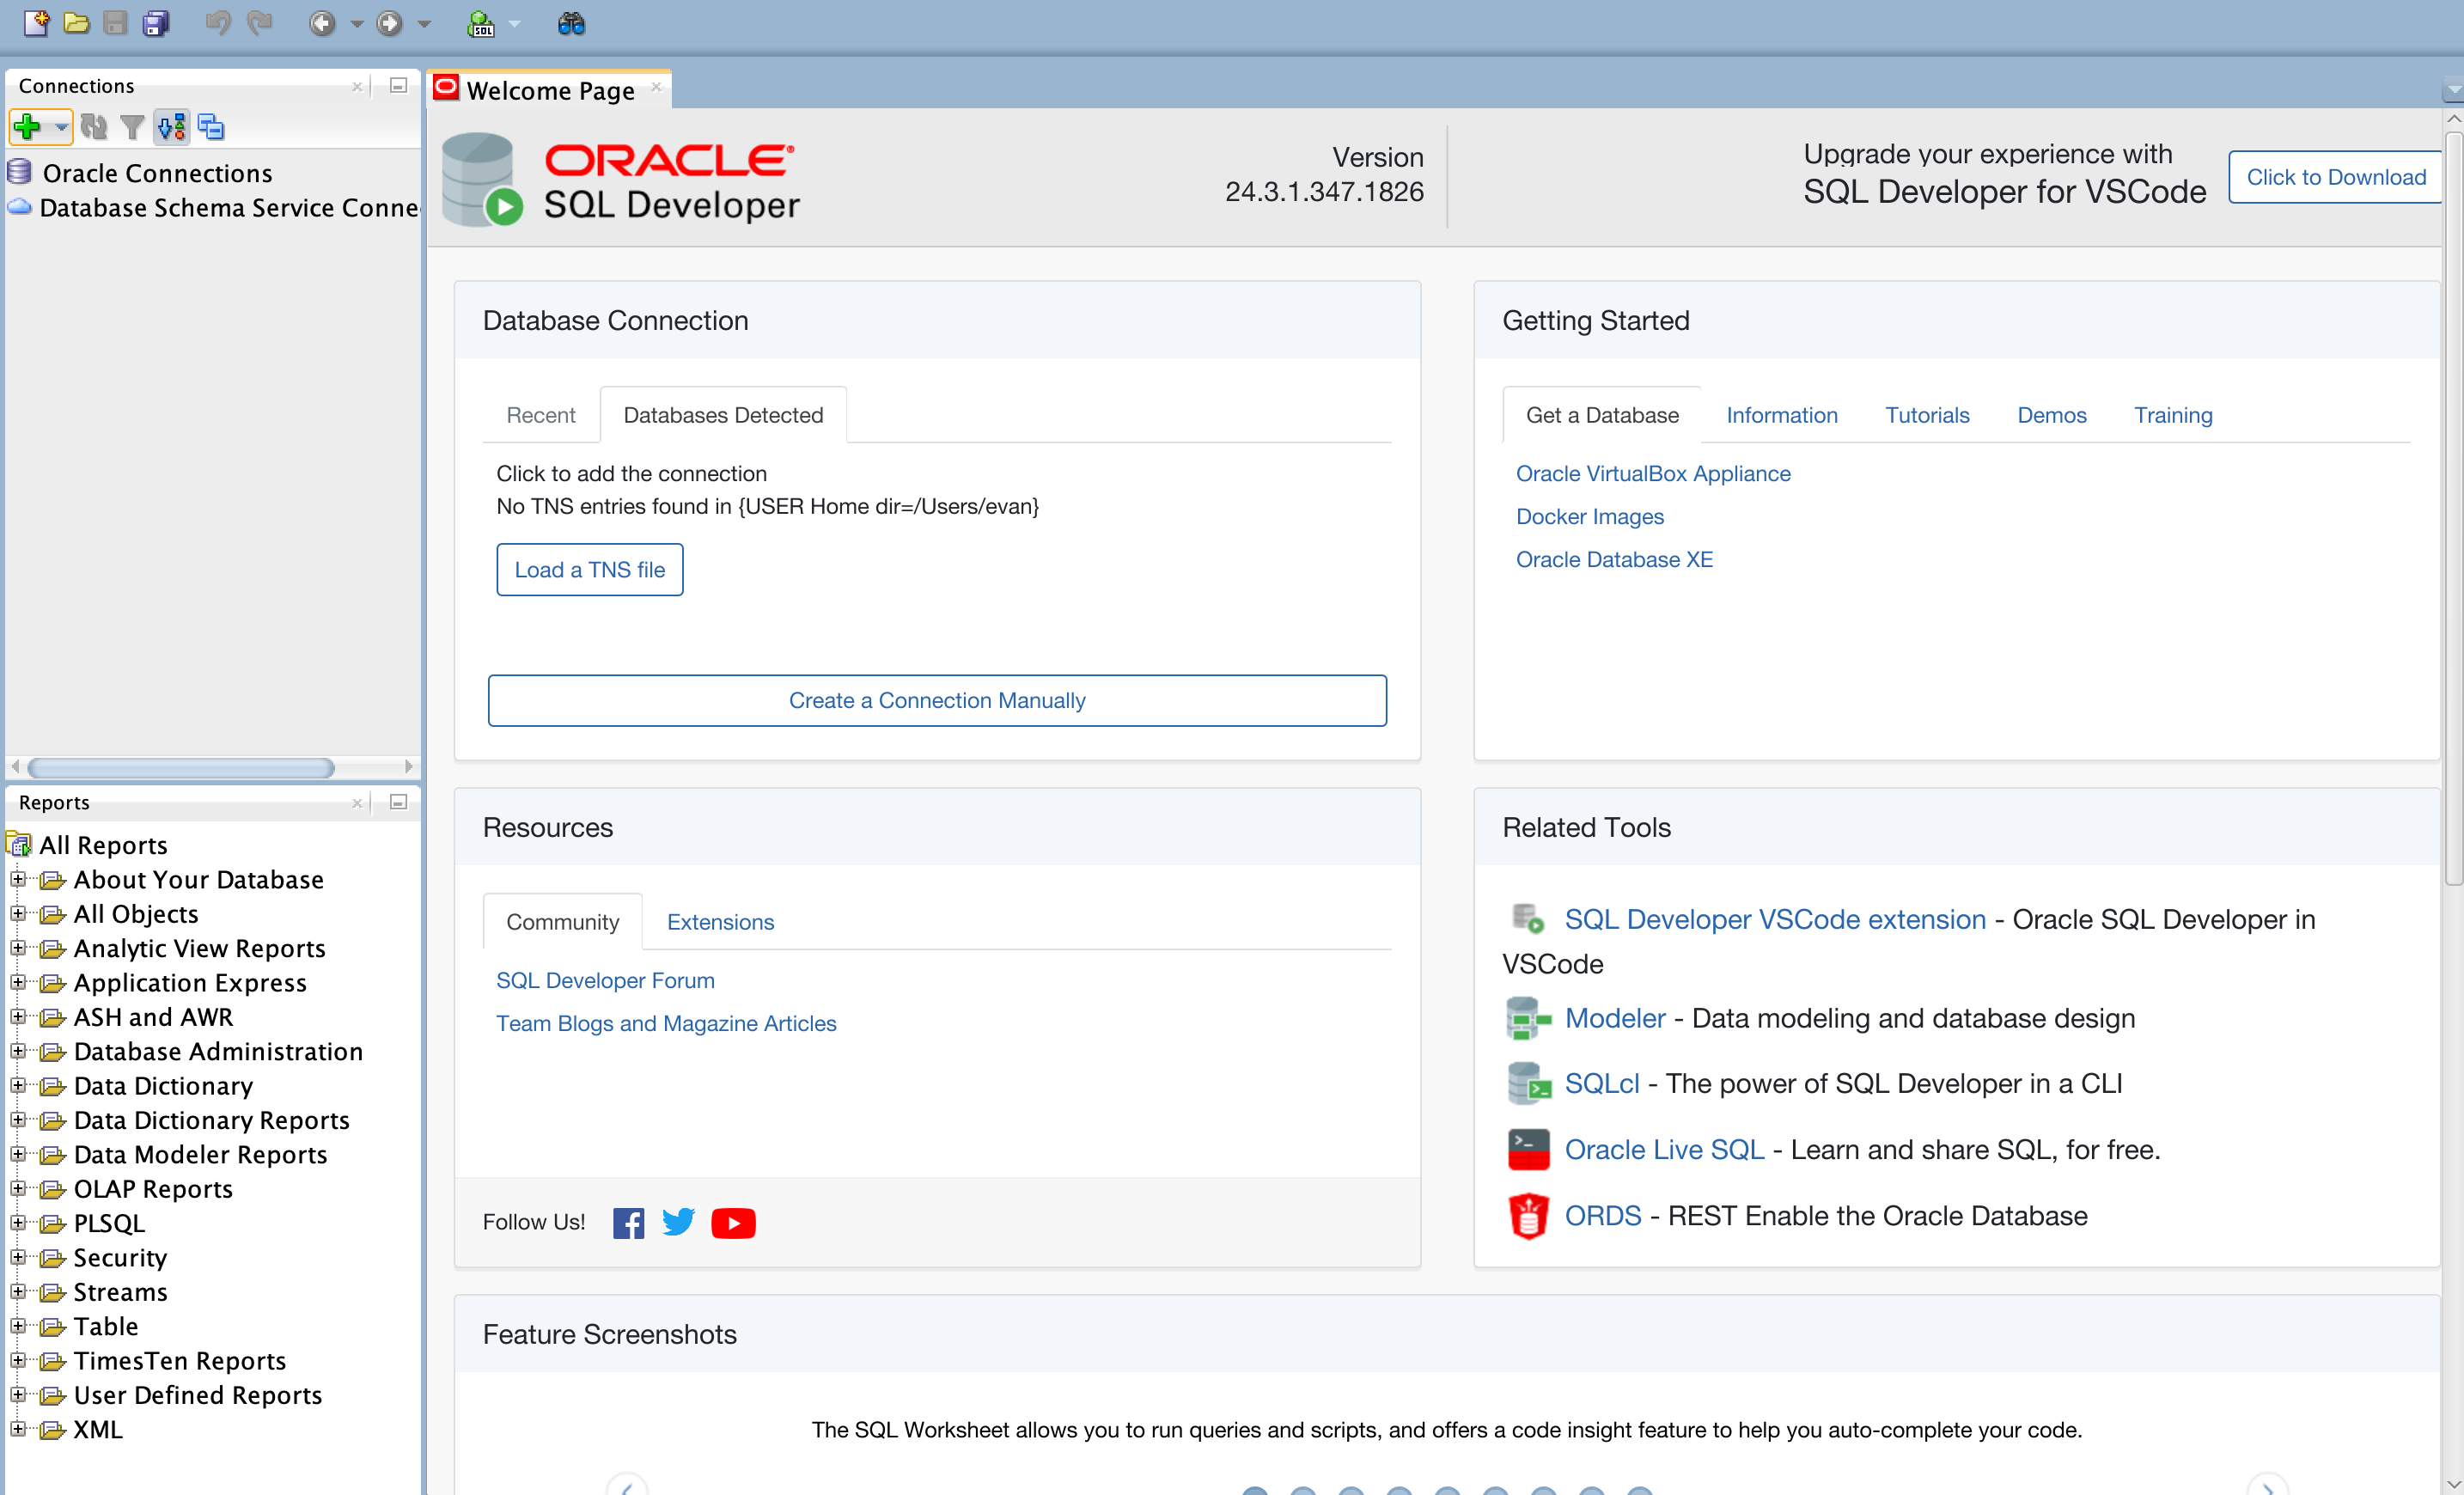Click the Save toolbar icon

(x=115, y=23)
